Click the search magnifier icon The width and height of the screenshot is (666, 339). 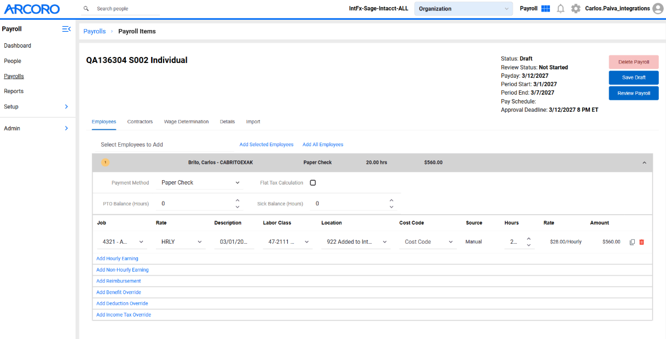coord(86,9)
